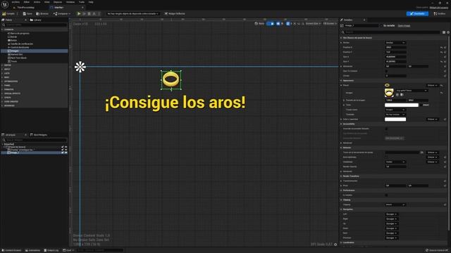Click the brush image asset thumbnail
This screenshot has width=451, height=253.
click(x=389, y=92)
